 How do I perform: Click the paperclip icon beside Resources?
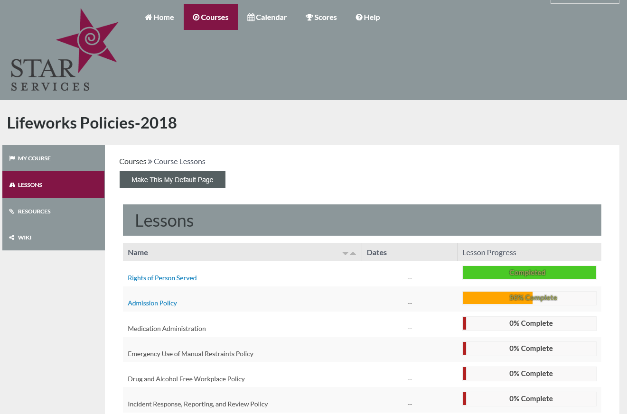click(12, 212)
